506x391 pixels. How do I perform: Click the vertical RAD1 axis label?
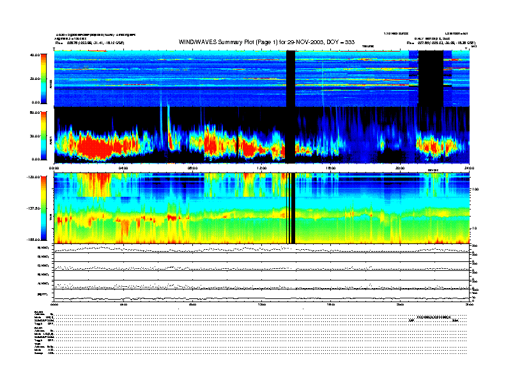50,140
